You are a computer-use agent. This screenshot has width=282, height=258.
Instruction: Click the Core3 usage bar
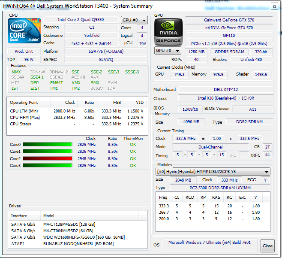(x=48, y=165)
